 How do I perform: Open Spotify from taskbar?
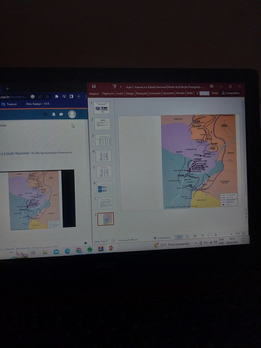click(90, 249)
